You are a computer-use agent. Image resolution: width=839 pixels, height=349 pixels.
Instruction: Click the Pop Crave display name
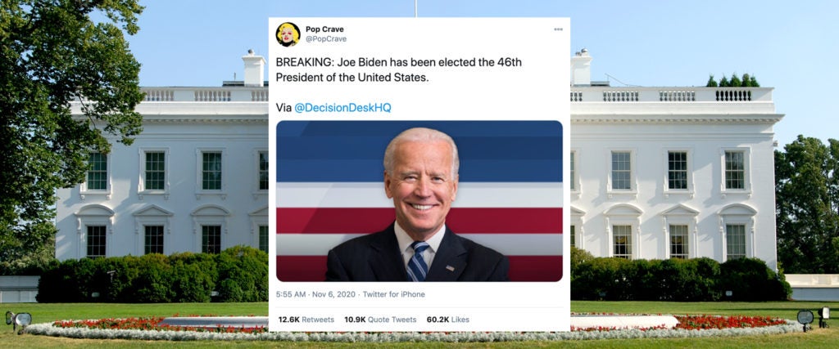pyautogui.click(x=324, y=29)
